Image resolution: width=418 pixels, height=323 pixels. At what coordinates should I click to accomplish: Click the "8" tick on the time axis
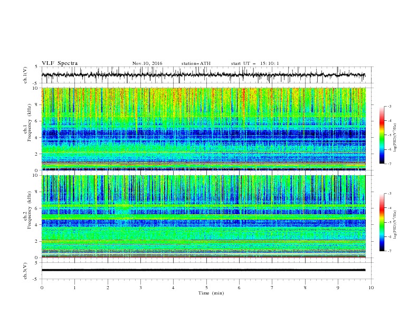[x=305, y=288]
